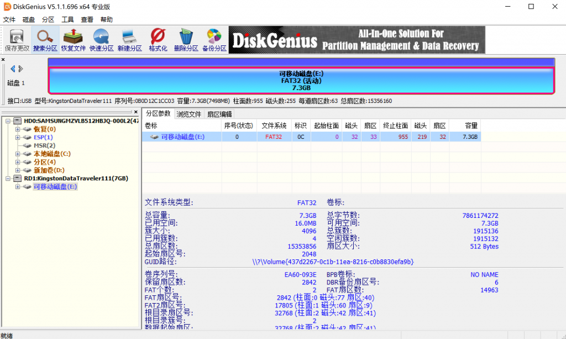Viewport: 566px width, 339px height.
Task: Click the 就绪 status bar text
Action: pyautogui.click(x=7, y=336)
